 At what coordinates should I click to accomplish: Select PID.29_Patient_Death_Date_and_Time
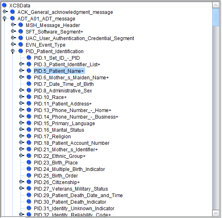pos(78,196)
